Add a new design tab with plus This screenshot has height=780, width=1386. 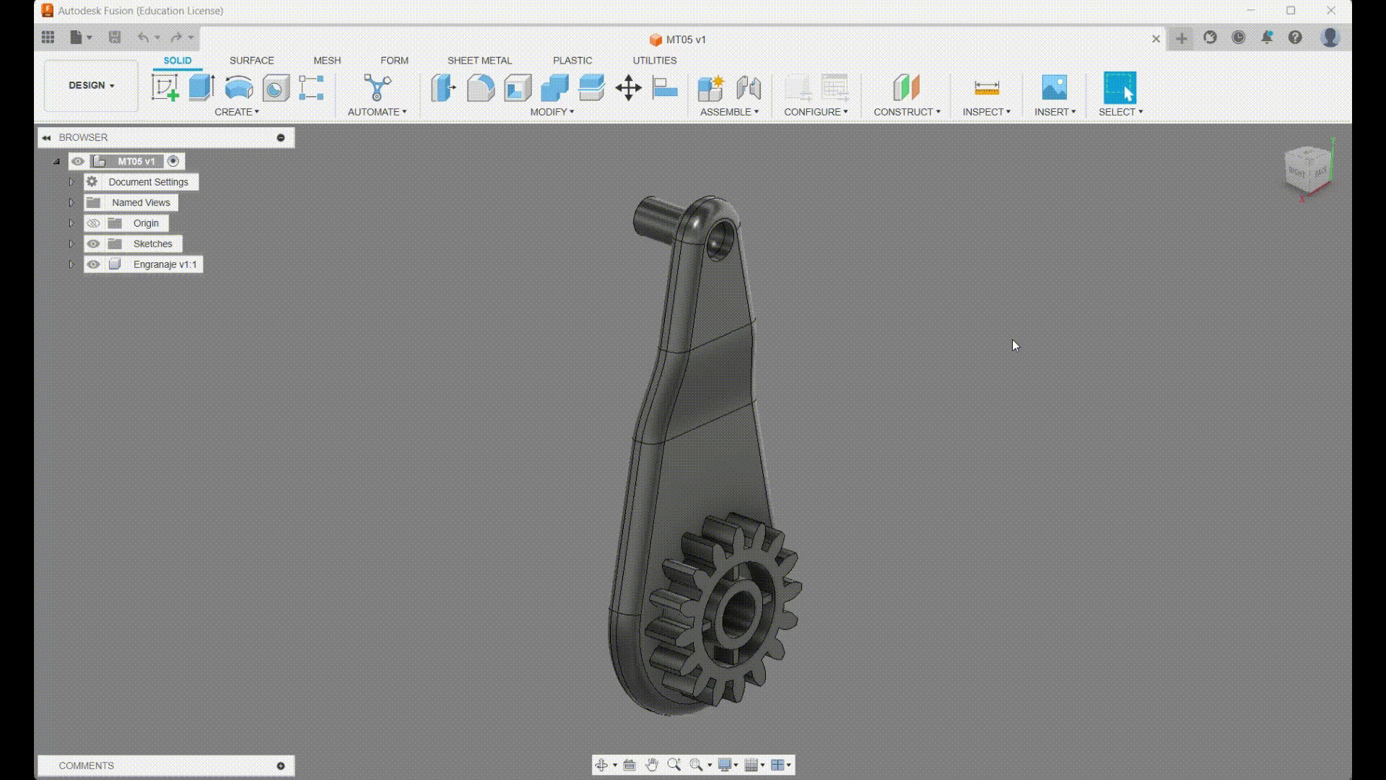(x=1182, y=38)
